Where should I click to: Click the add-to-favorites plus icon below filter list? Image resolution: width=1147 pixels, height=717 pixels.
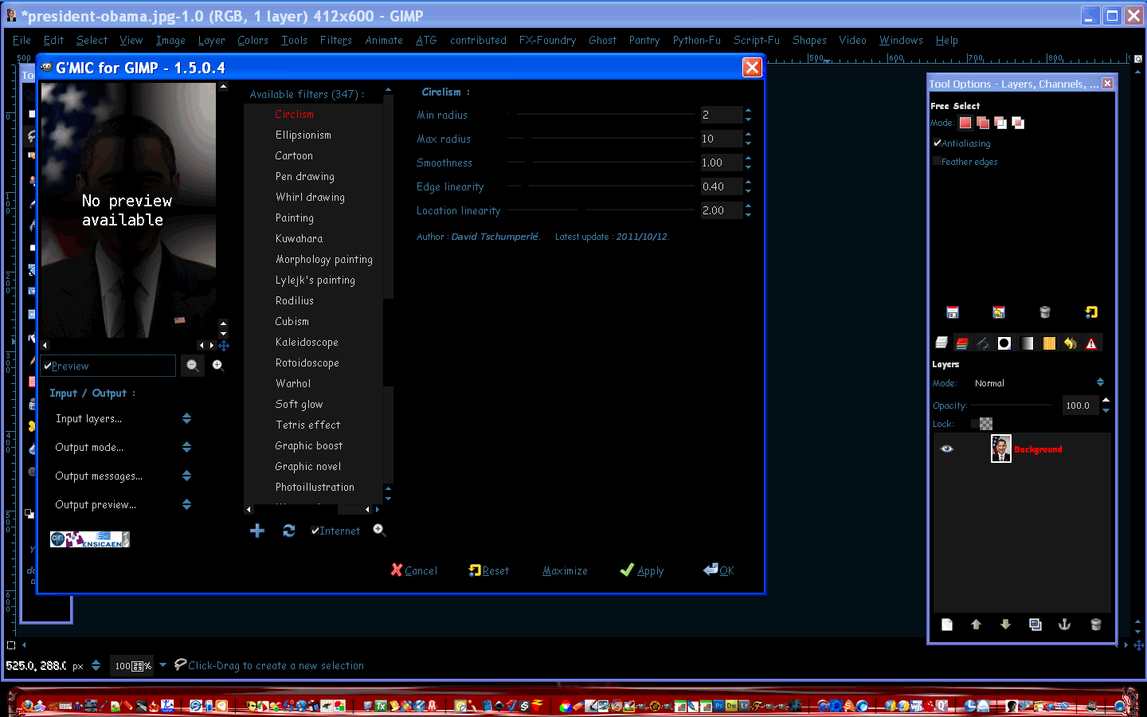pyautogui.click(x=257, y=531)
